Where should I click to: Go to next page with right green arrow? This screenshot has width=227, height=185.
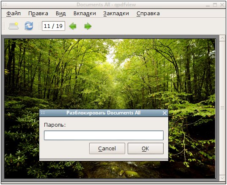[88, 26]
